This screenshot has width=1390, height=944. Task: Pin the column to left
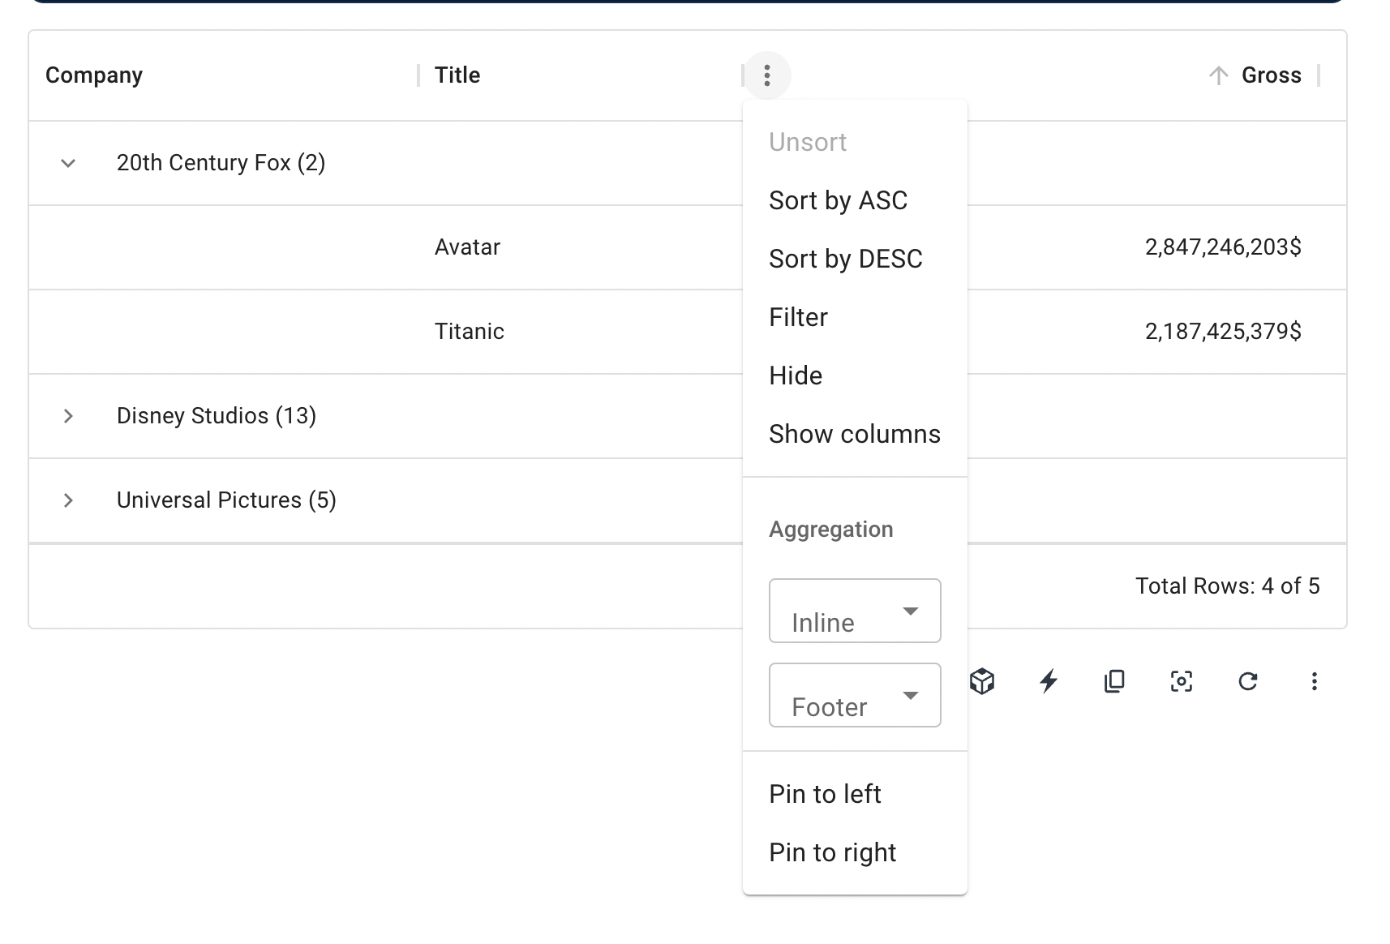825,794
